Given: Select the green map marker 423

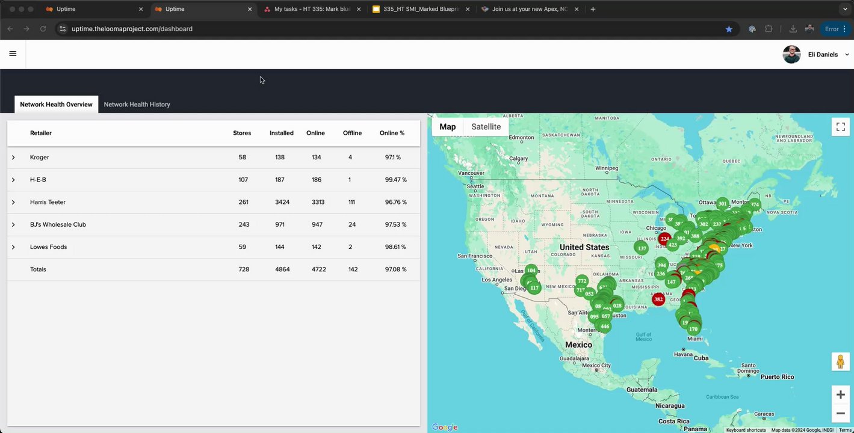Looking at the screenshot, I should click(x=672, y=245).
